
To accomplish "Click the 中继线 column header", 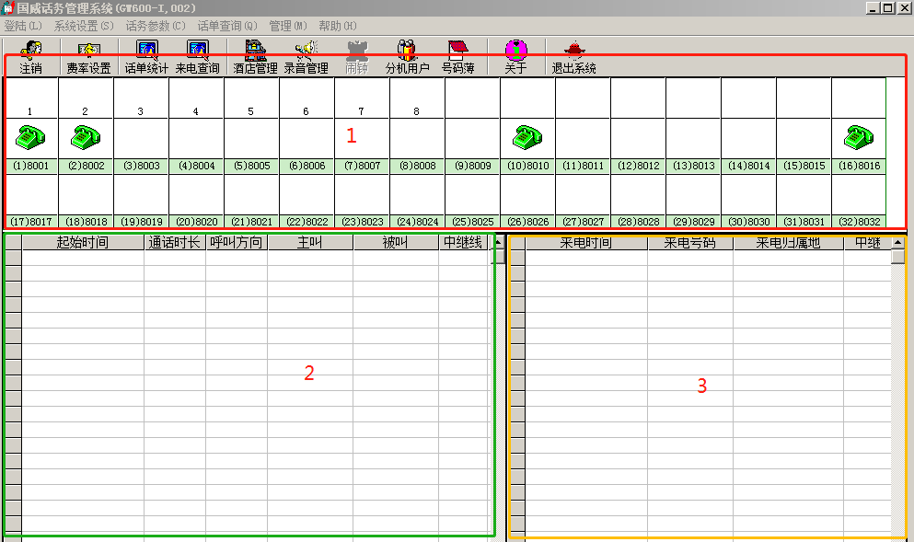I will point(463,242).
